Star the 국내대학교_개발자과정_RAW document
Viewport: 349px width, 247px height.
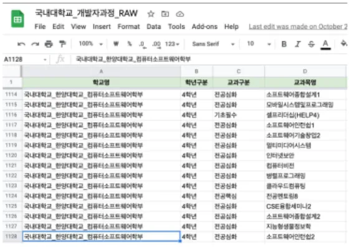(x=151, y=14)
